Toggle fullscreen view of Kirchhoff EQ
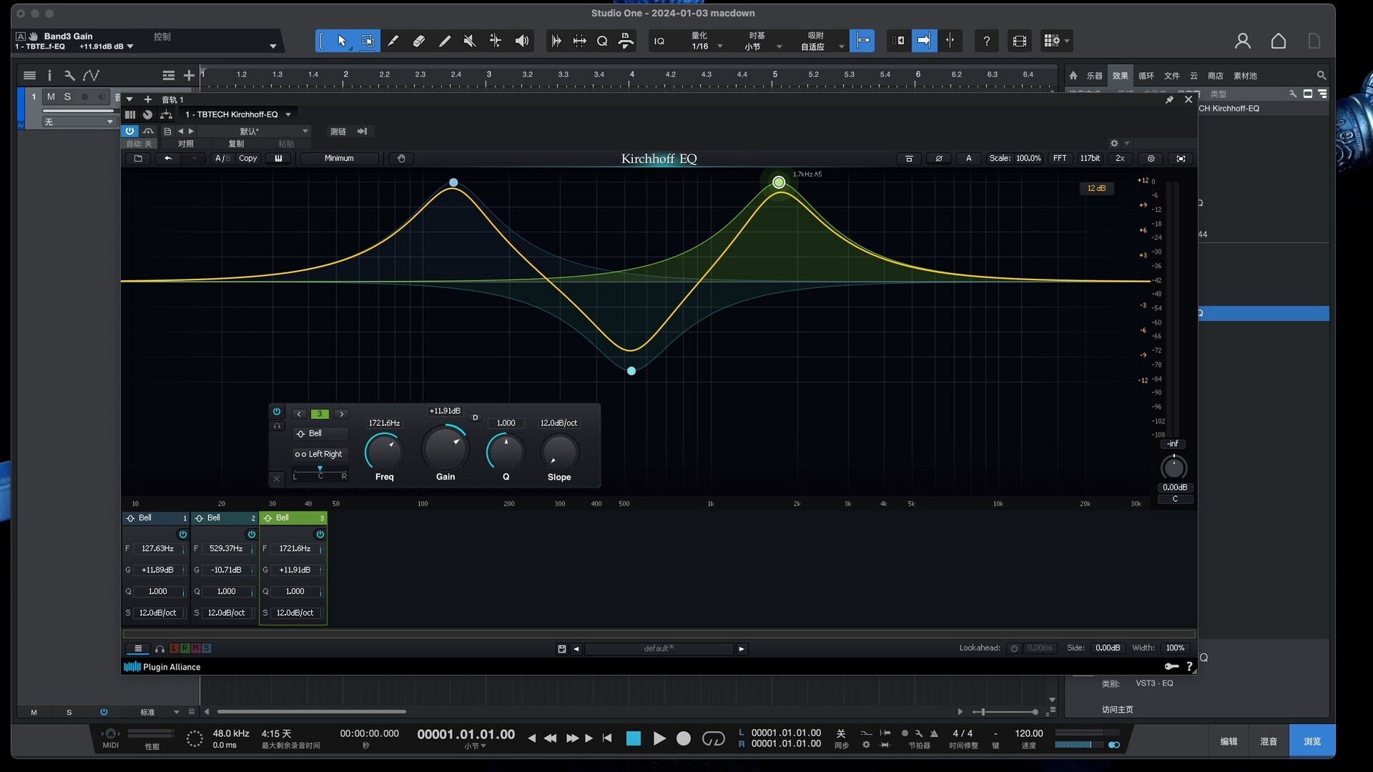Viewport: 1373px width, 772px height. pos(1181,158)
